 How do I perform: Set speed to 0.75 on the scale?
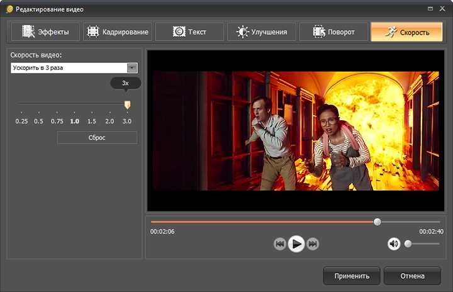pyautogui.click(x=57, y=121)
